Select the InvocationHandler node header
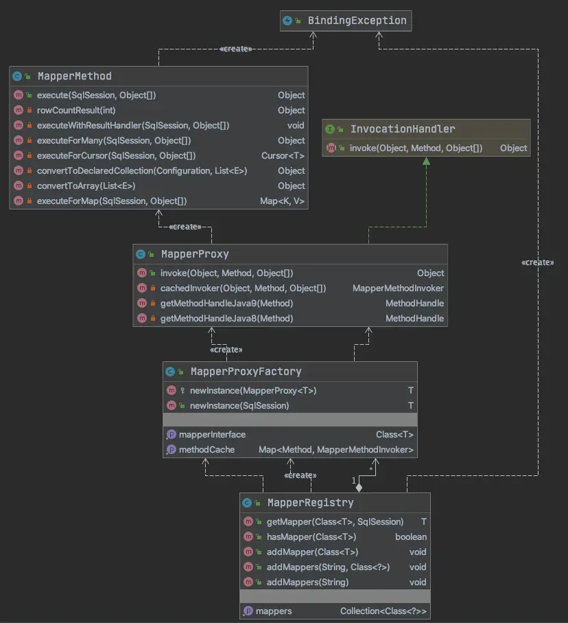This screenshot has width=568, height=623. pos(426,129)
